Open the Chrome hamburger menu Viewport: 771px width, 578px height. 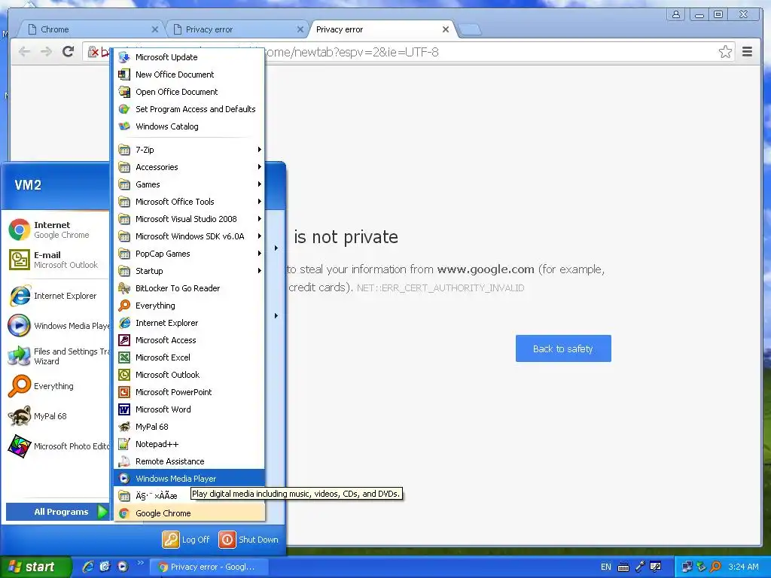[x=747, y=52]
